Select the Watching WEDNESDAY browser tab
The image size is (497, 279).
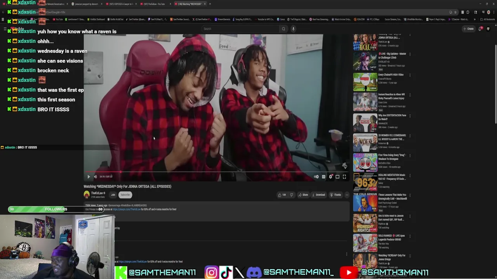click(x=189, y=4)
